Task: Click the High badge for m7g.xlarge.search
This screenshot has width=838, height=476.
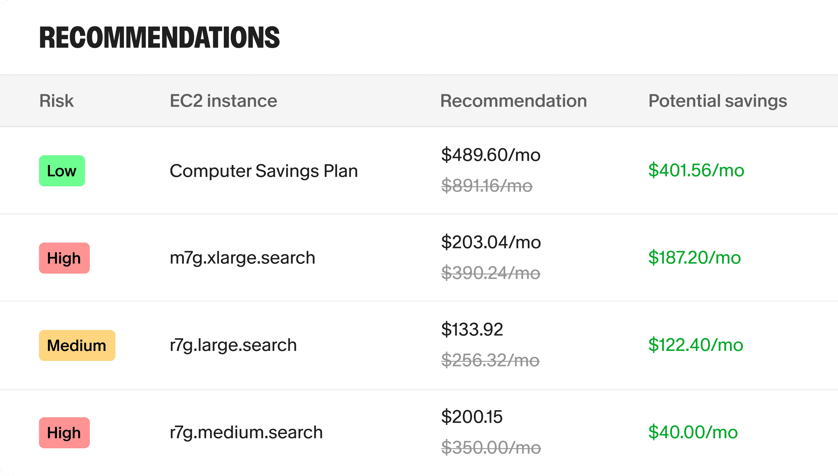Action: point(64,258)
